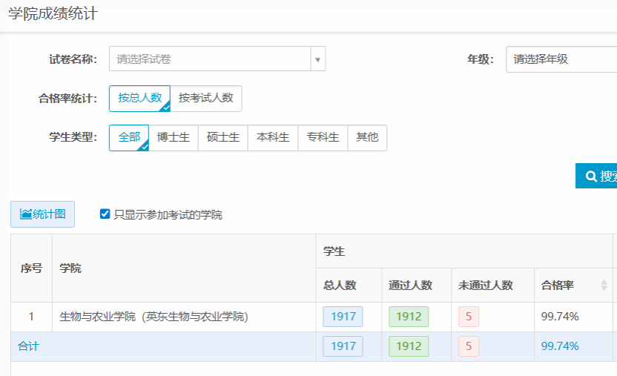Toggle 只显示参加考试的学院 checkbox
This screenshot has width=617, height=376.
point(105,214)
